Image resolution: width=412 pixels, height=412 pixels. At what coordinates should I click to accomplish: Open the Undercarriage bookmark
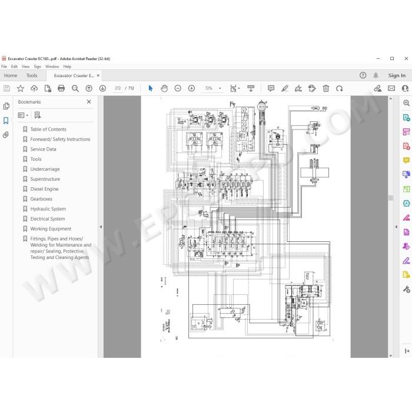[x=45, y=169]
